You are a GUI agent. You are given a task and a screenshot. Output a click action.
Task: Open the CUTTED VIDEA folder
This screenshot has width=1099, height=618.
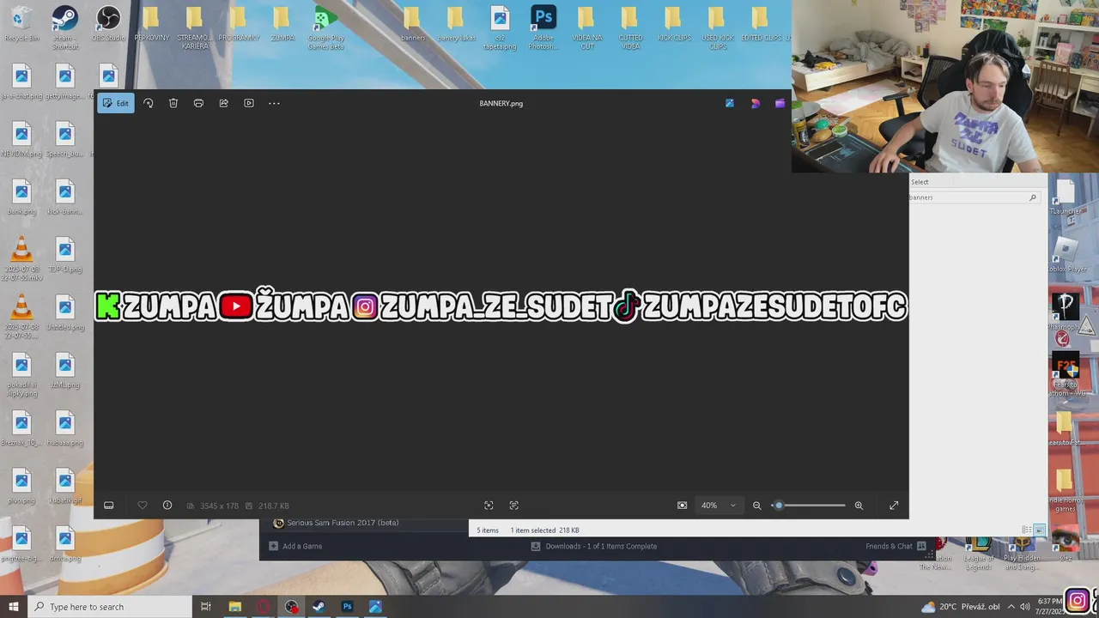pyautogui.click(x=630, y=27)
